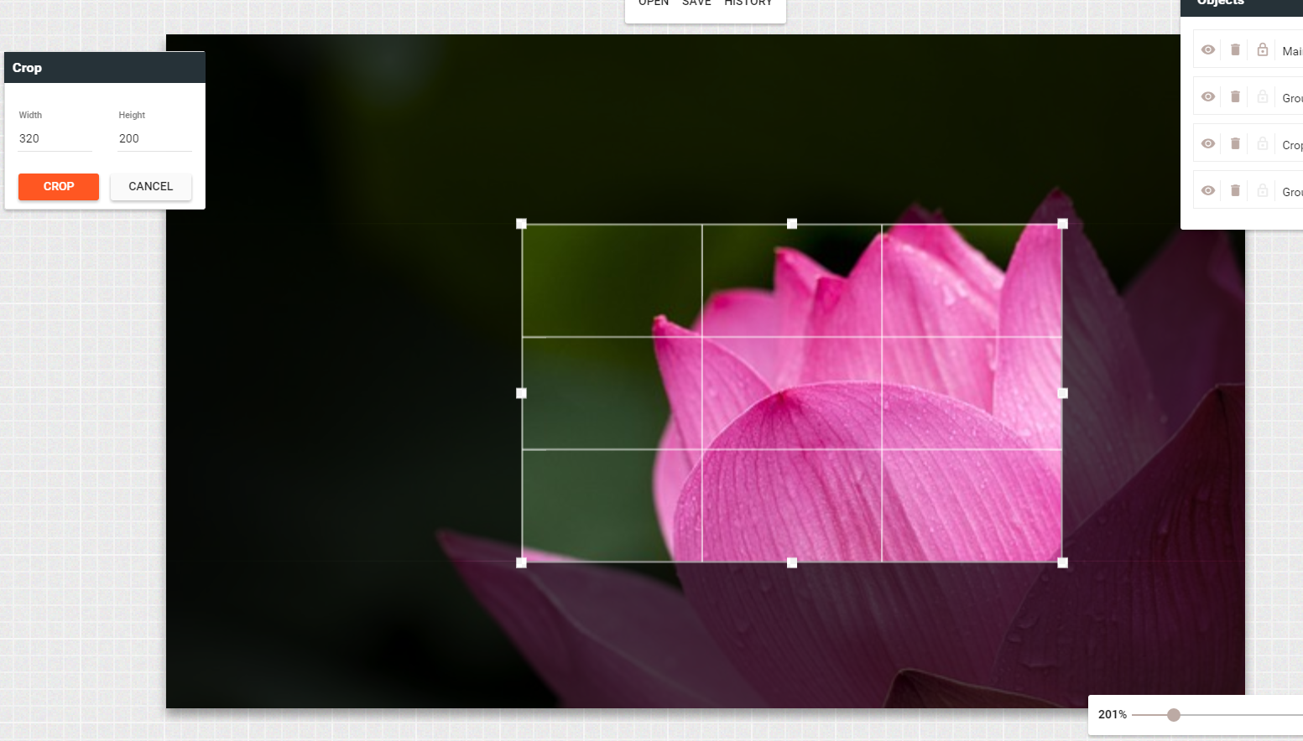This screenshot has width=1303, height=741.
Task: Click the lock icon on Crop layer
Action: pos(1262,144)
